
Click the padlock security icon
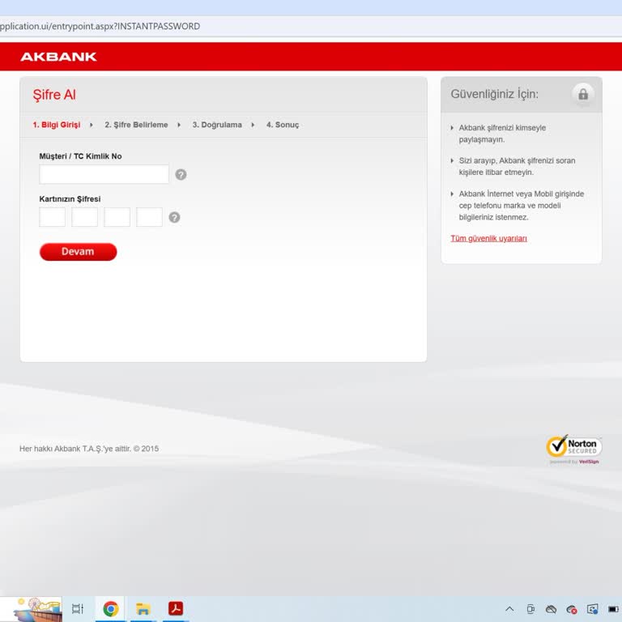pyautogui.click(x=583, y=95)
